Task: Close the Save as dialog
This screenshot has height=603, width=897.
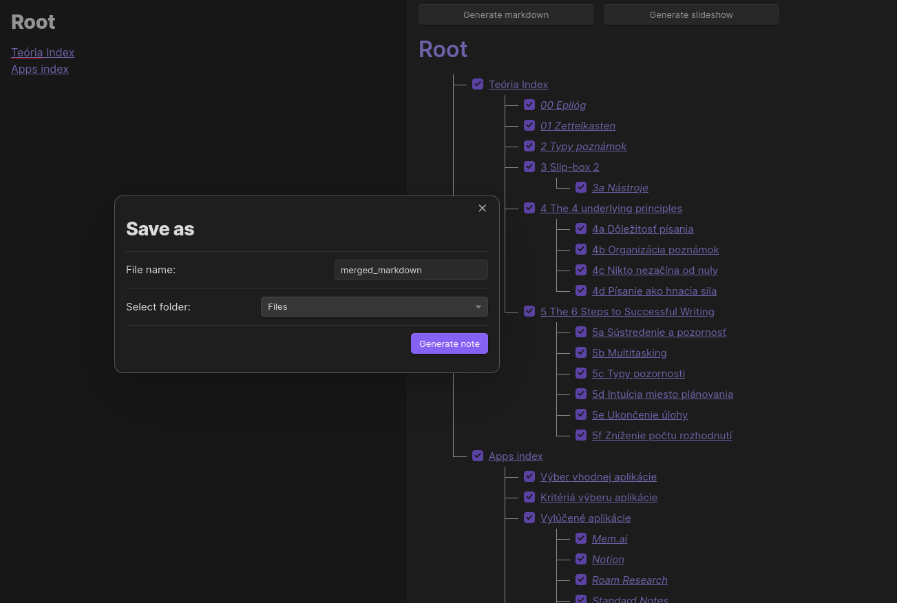Action: pyautogui.click(x=482, y=208)
